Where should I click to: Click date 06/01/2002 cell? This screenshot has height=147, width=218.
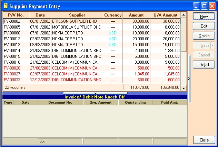click(40, 21)
